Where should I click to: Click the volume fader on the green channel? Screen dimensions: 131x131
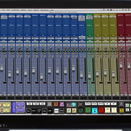tap(89, 75)
